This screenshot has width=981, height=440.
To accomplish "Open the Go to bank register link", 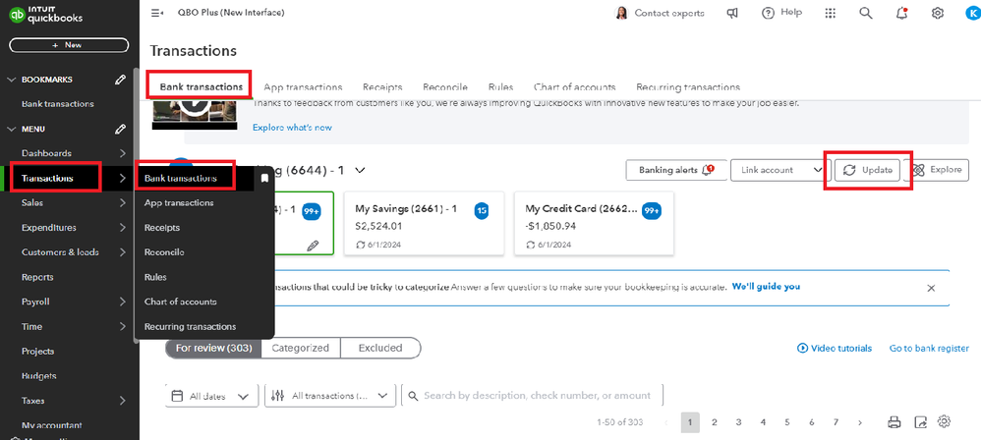I will (929, 348).
